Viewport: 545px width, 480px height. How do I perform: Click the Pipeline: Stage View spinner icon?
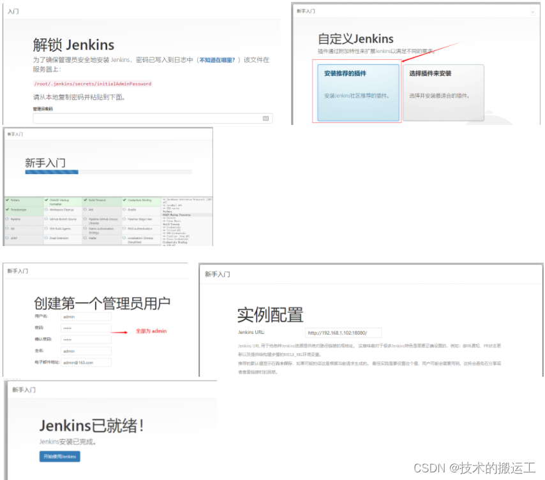pos(124,219)
